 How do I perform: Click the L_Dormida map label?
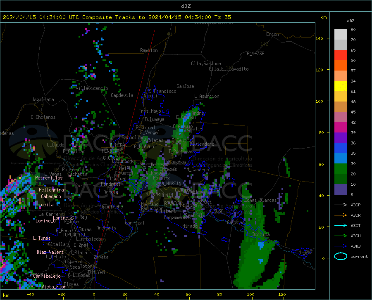coord(258,234)
